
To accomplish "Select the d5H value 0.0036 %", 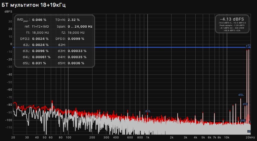I will pyautogui.click(x=76, y=63).
